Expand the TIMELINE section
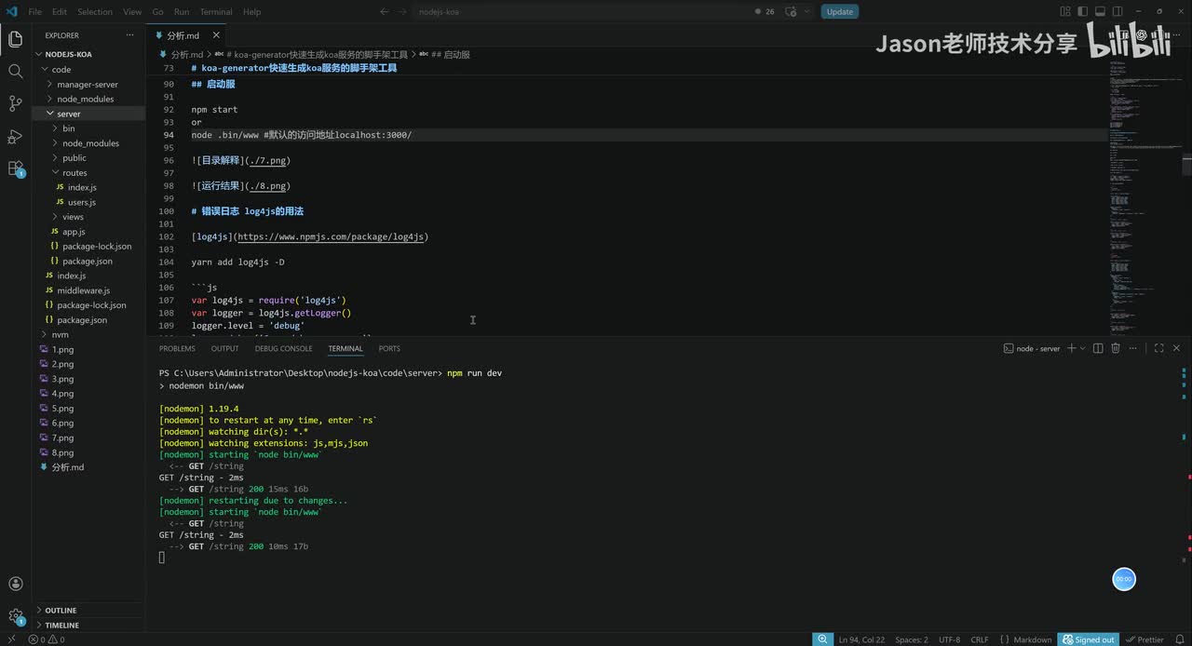The height and width of the screenshot is (646, 1192). coord(61,626)
